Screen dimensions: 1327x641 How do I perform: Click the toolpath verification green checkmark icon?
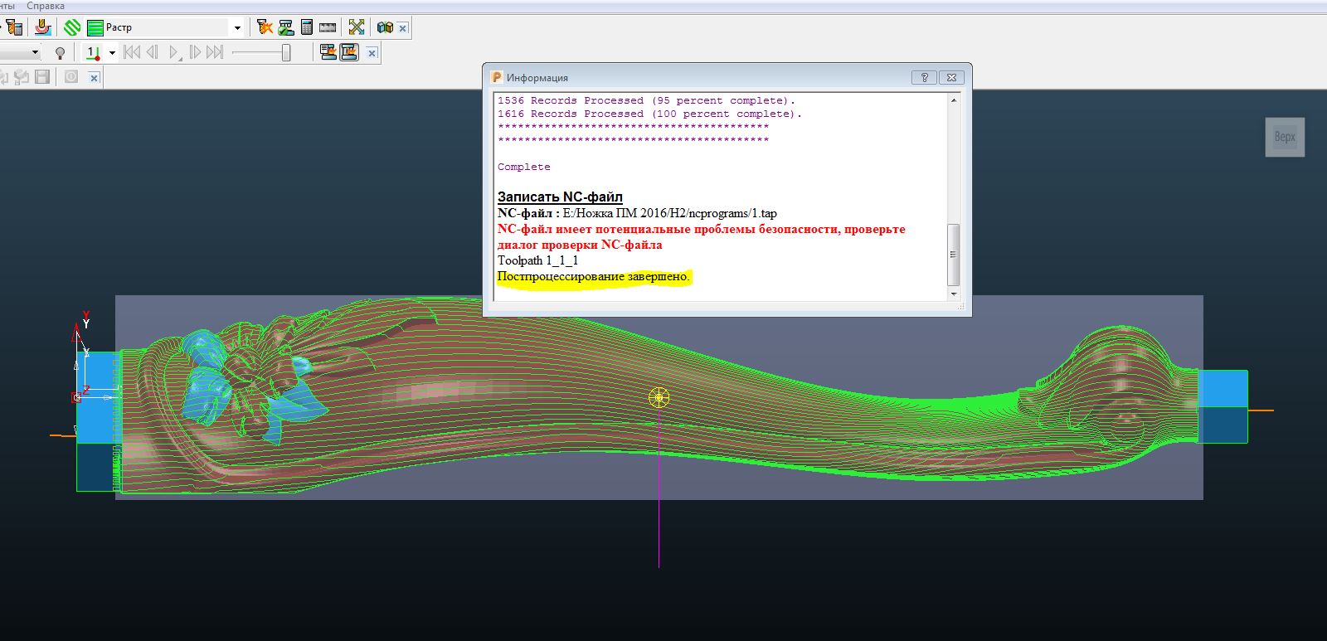coord(286,27)
